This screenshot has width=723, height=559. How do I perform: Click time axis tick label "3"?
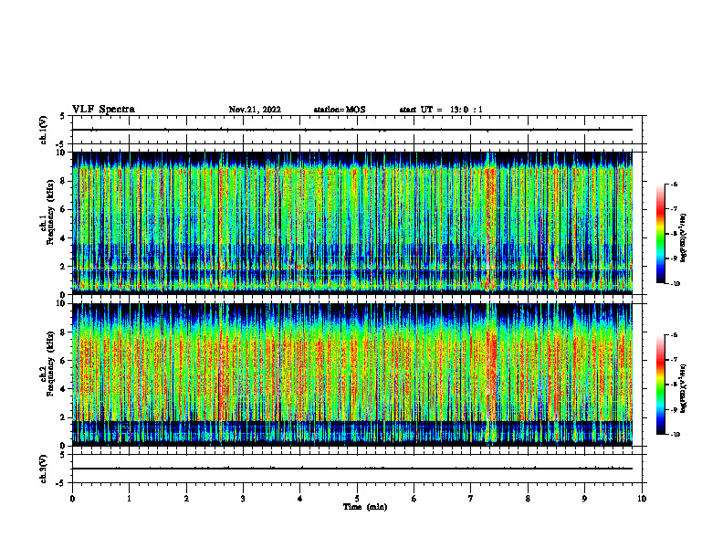(x=243, y=499)
